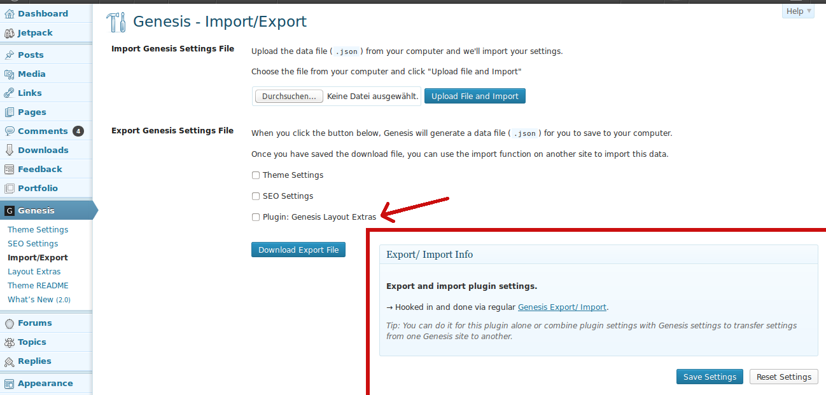This screenshot has height=395, width=826.
Task: Enable the Theme Settings export checkbox
Action: [x=256, y=175]
